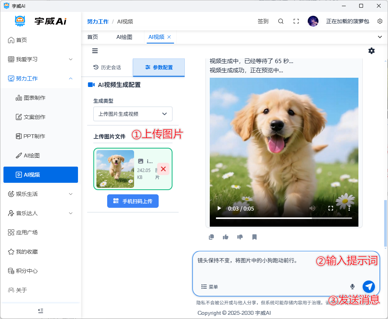Click the thumbs-down dislike icon
This screenshot has width=388, height=319.
240,237
